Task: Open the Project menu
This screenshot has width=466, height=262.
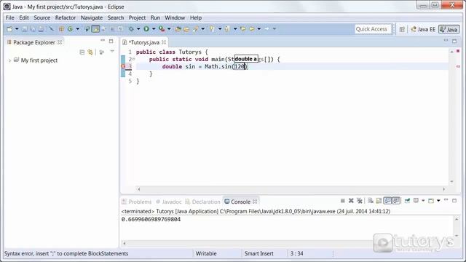Action: coord(137,17)
